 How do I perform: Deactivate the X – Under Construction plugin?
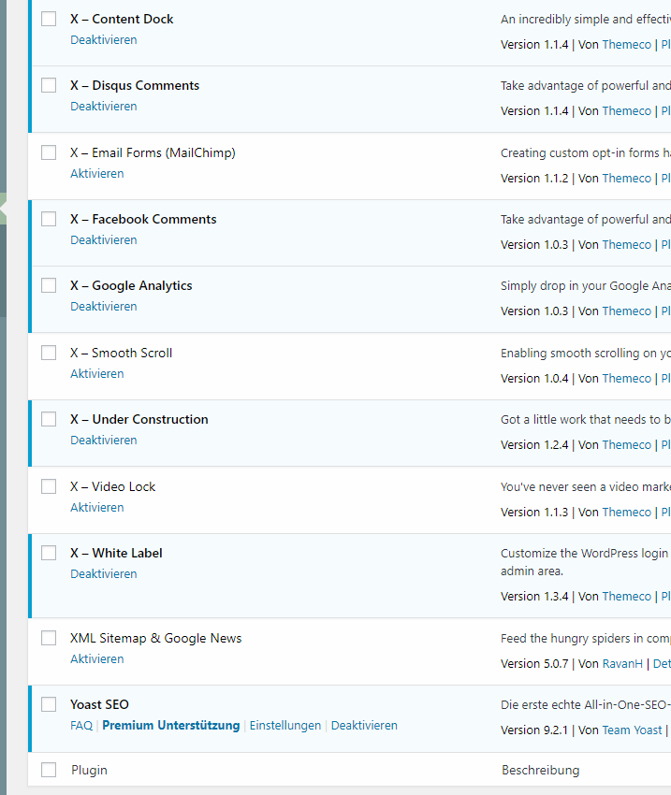pos(103,441)
